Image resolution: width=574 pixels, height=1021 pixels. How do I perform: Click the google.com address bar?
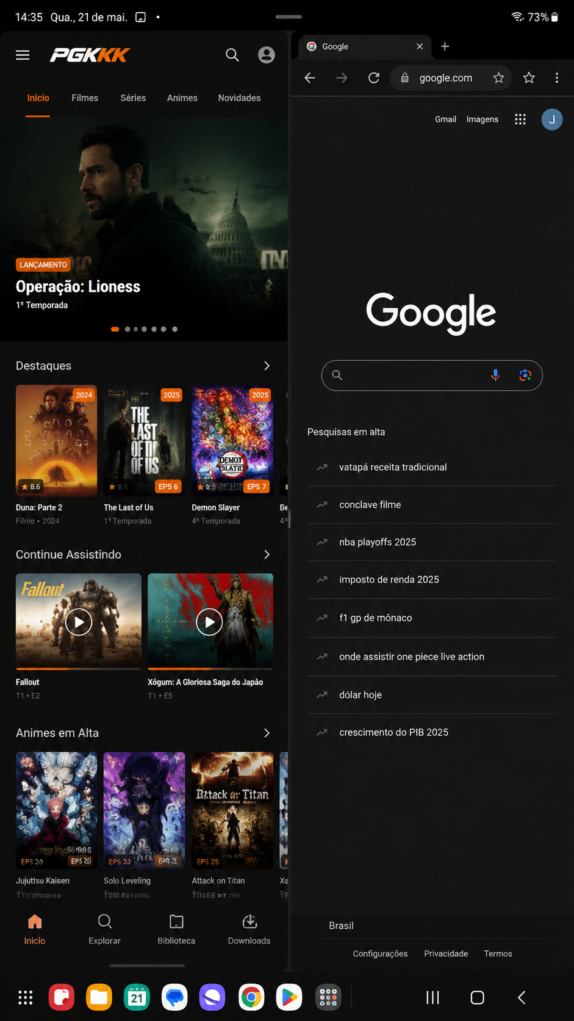tap(450, 78)
